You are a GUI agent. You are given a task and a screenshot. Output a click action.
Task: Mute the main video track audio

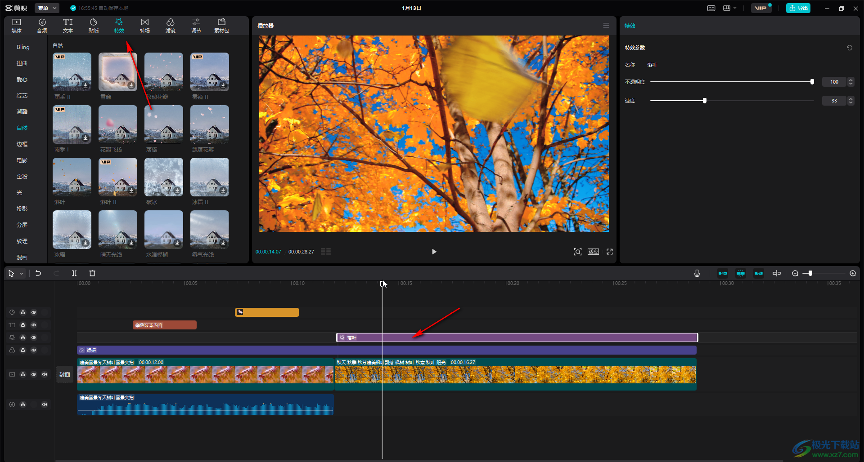45,374
